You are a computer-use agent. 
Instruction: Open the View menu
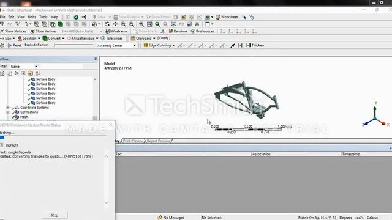21,17
